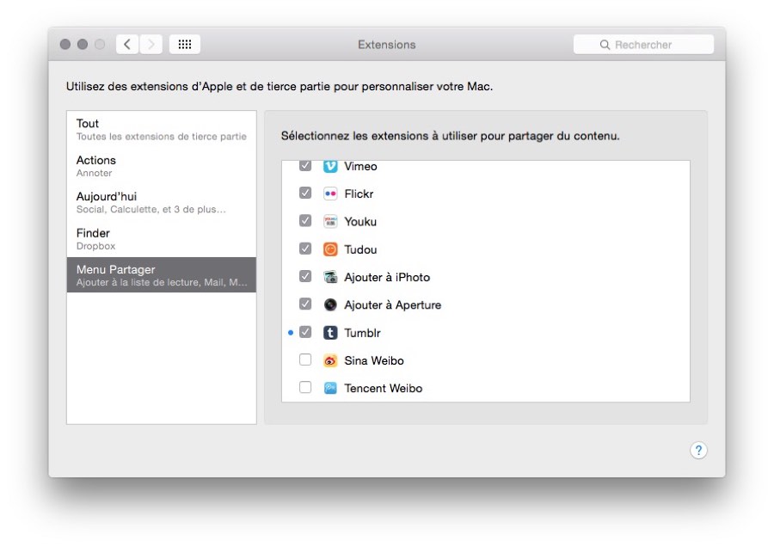Toggle the Tumblr checkbox
Screen dimensions: 774x547
[x=305, y=332]
